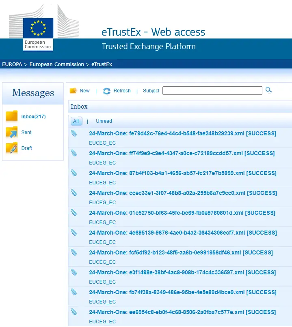Open message e3f1498e-38bf-4ac8-908b-174c4c336597.xml
This screenshot has width=292, height=327.
182,272
